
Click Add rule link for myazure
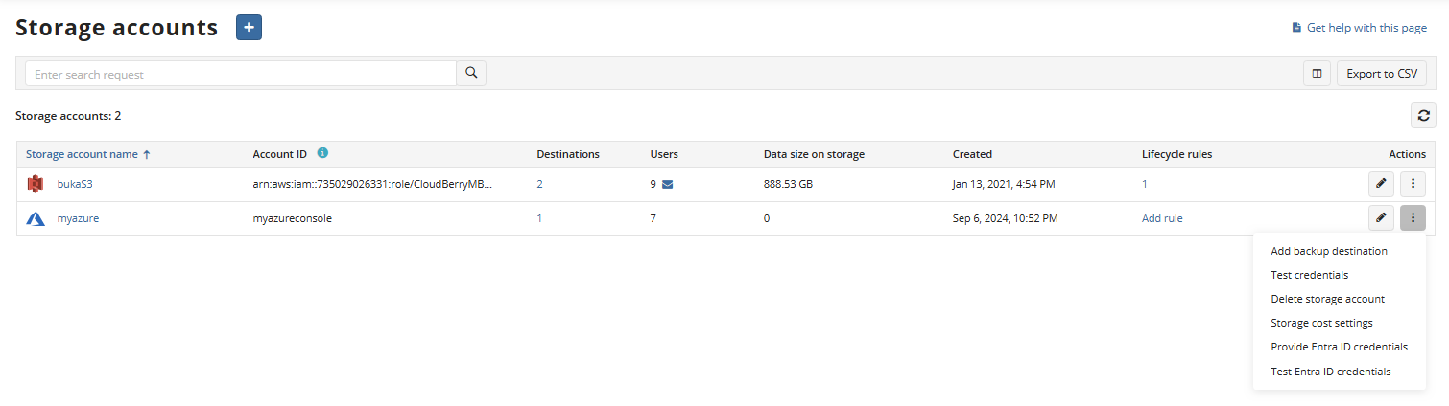pos(1161,218)
